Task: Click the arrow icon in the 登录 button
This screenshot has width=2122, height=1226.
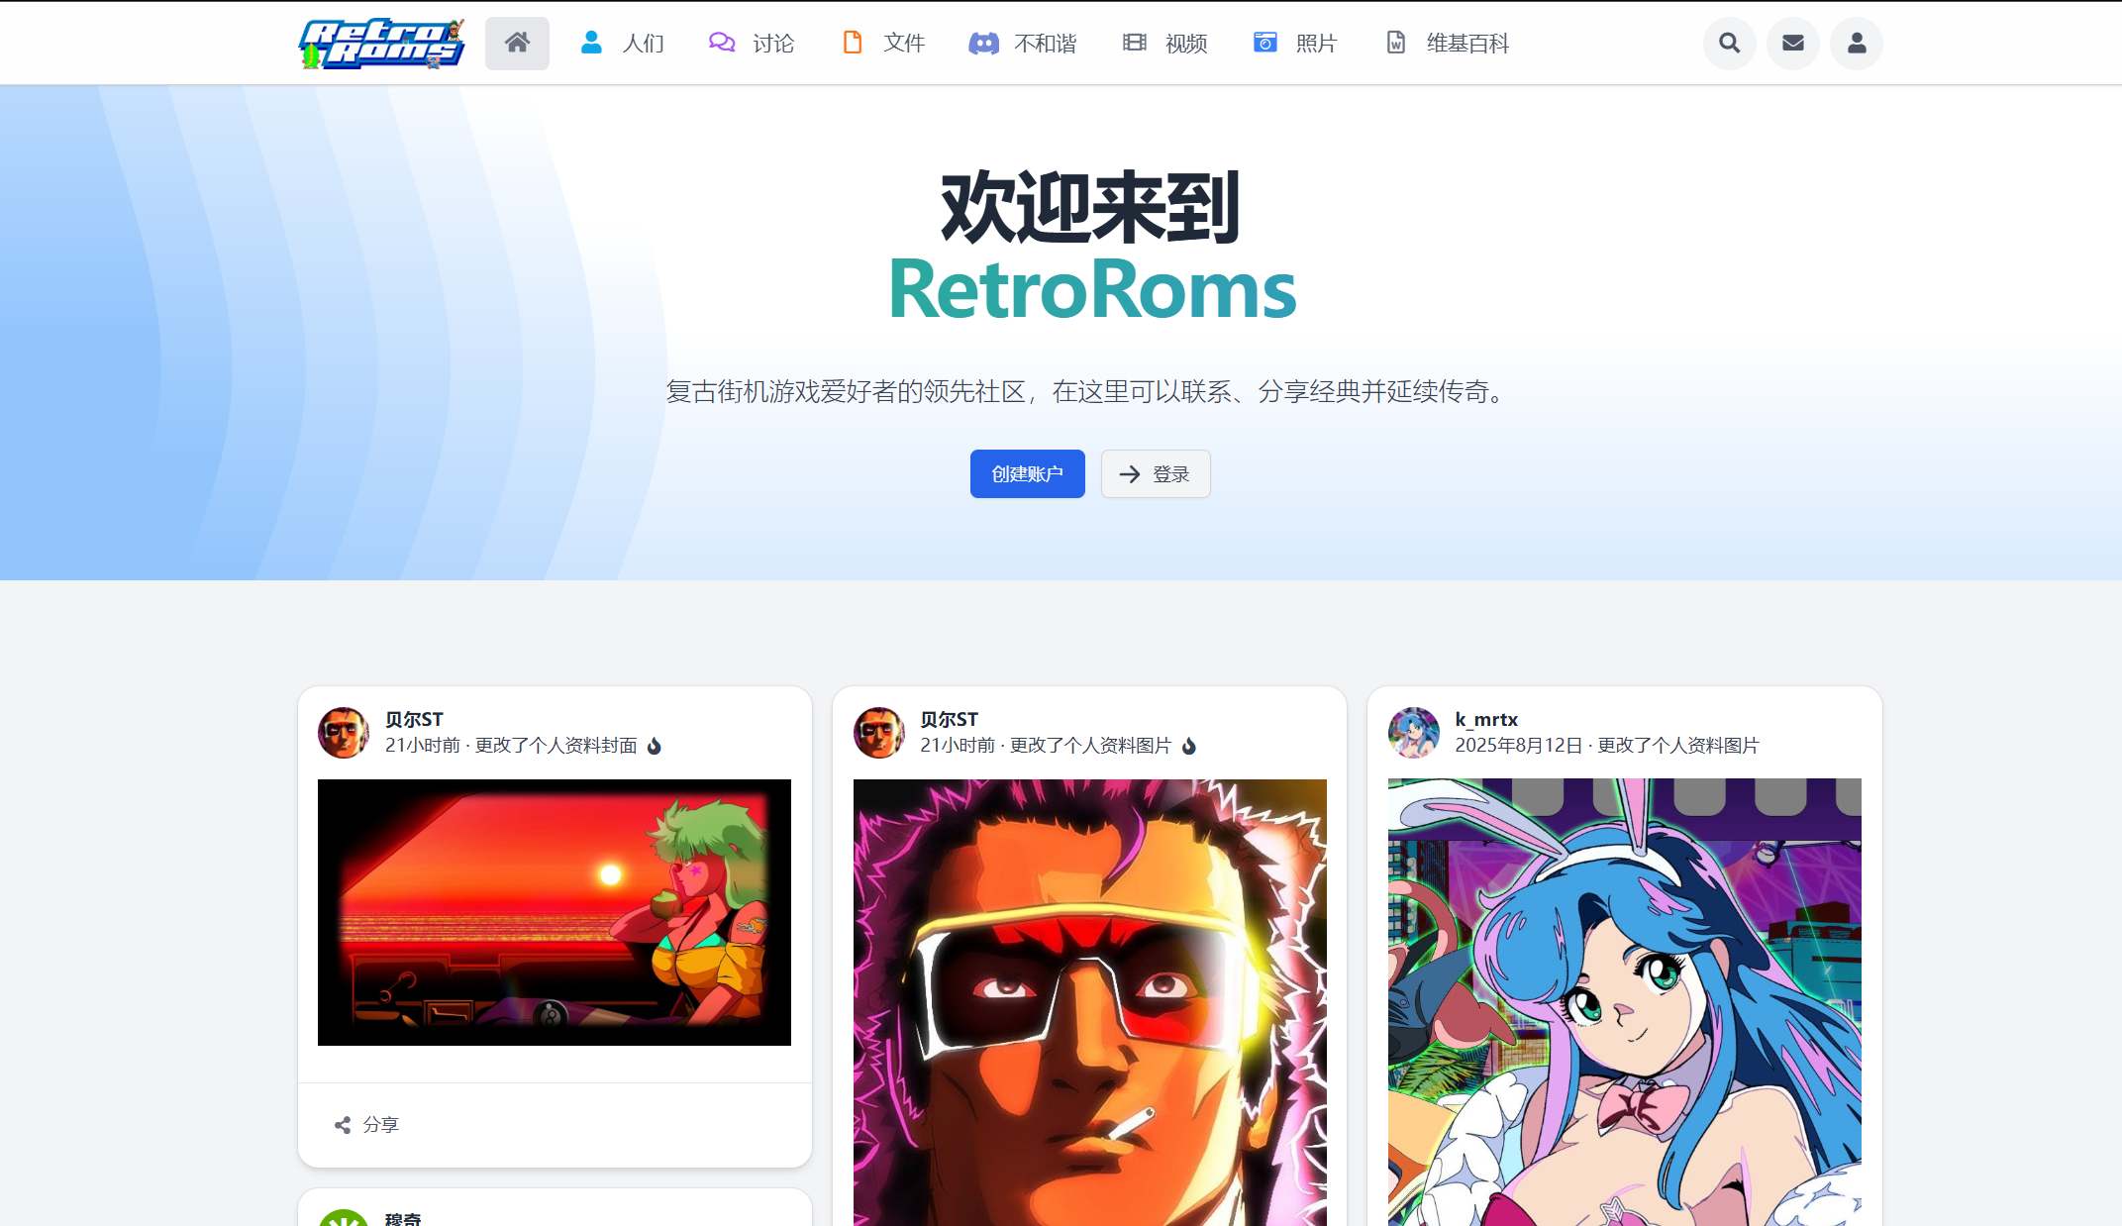Action: click(x=1130, y=474)
